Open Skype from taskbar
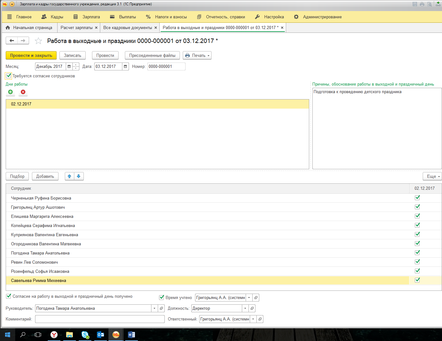 (x=85, y=335)
